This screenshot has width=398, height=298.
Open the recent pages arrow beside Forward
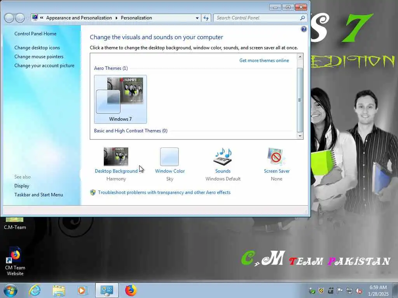28,18
